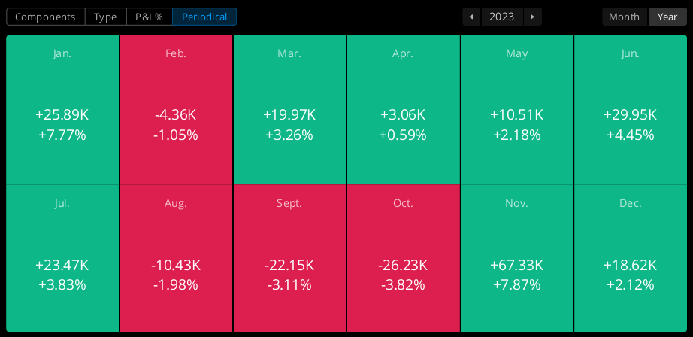Open the P&L% tab
This screenshot has height=337, width=693.
[x=149, y=17]
